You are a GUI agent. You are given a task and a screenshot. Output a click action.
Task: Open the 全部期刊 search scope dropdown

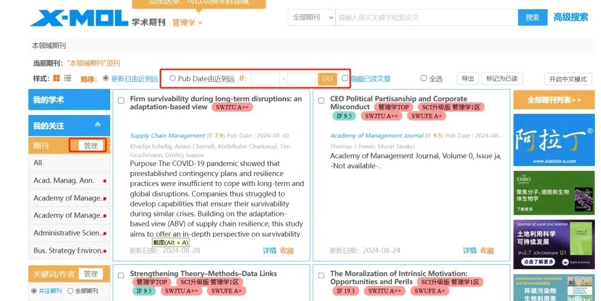(312, 17)
